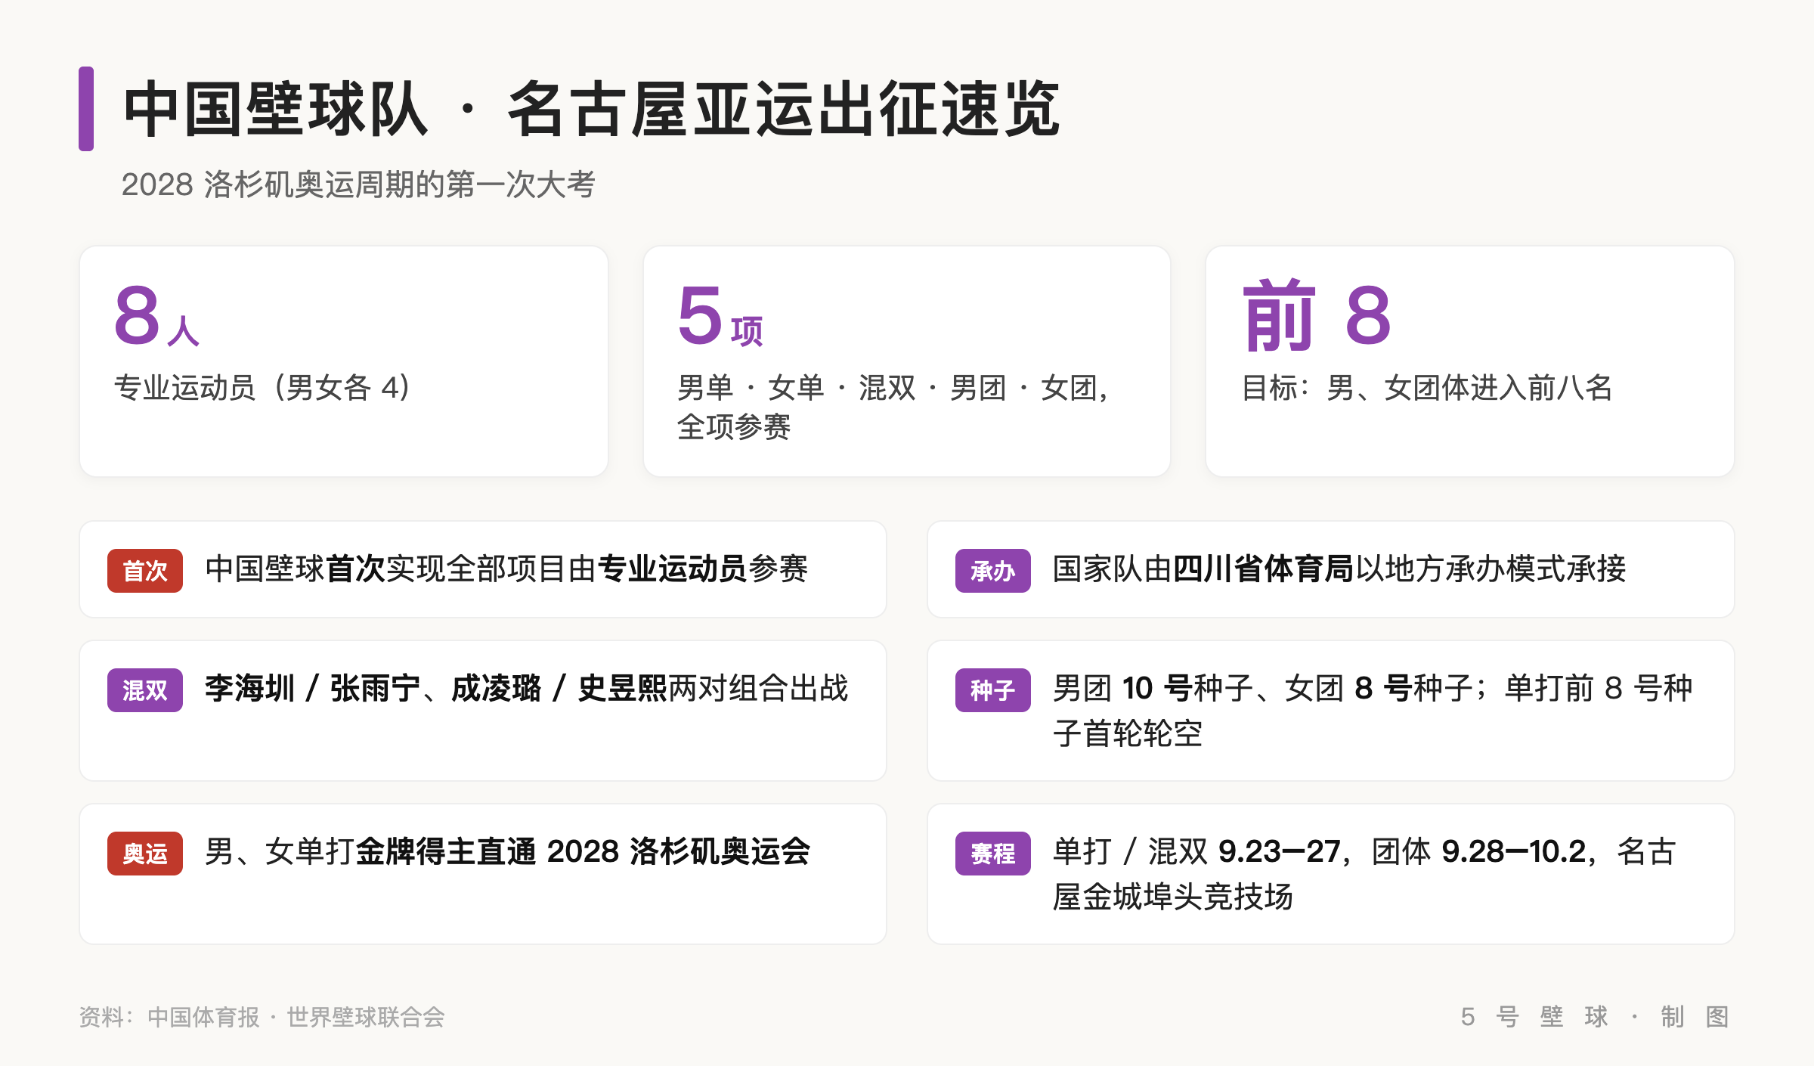This screenshot has height=1066, width=1814.
Task: Click the purple '前 8' statistic
Action: (1317, 316)
